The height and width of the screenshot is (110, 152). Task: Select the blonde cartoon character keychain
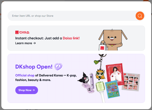pyautogui.click(x=100, y=74)
